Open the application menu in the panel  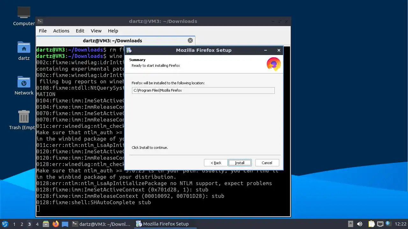pos(5,224)
